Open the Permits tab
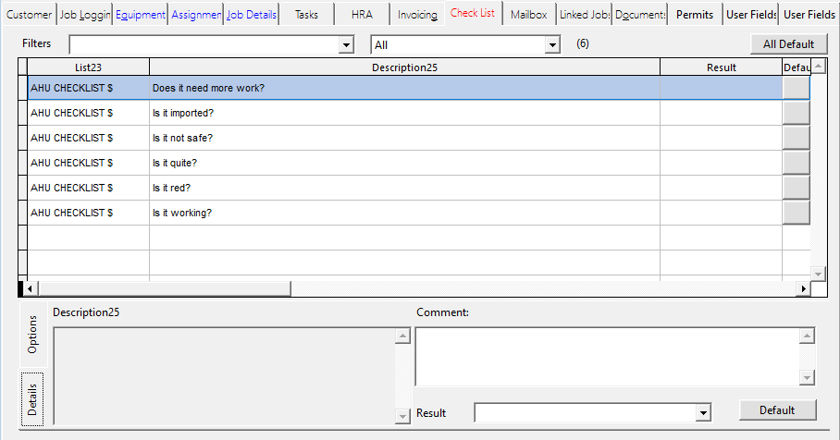The height and width of the screenshot is (440, 840). [x=695, y=15]
